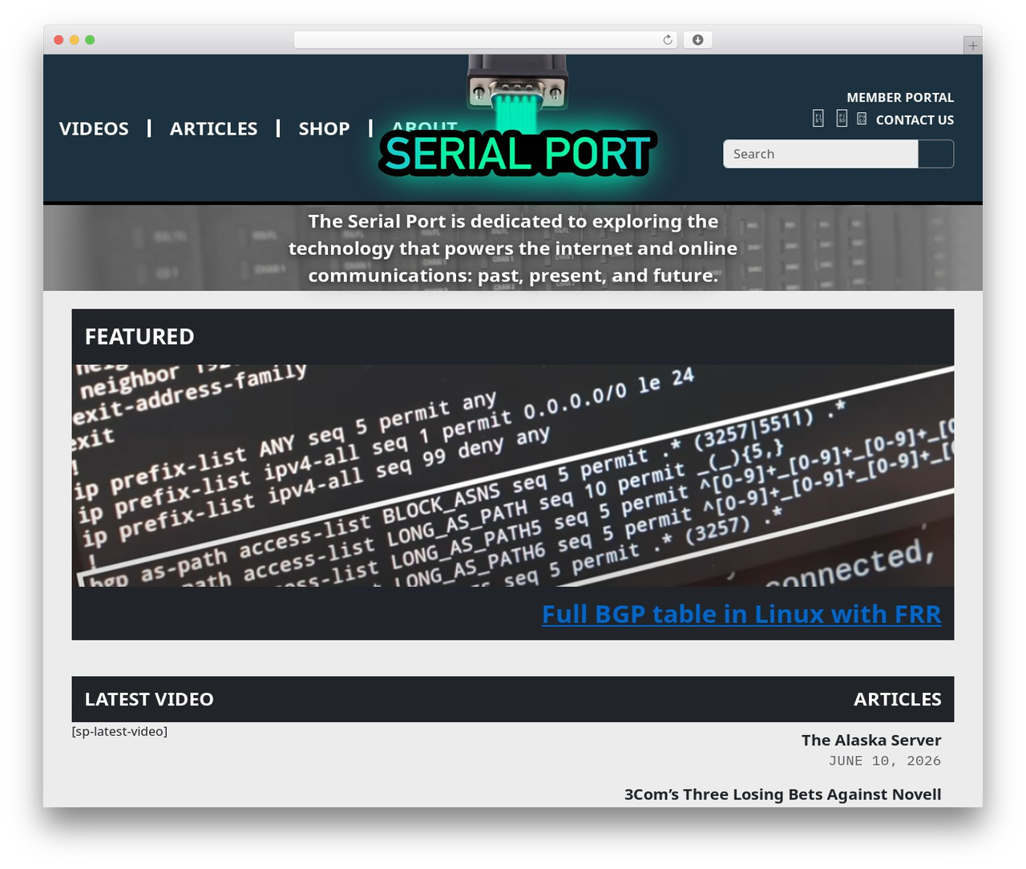Focus the Search input field

[820, 154]
